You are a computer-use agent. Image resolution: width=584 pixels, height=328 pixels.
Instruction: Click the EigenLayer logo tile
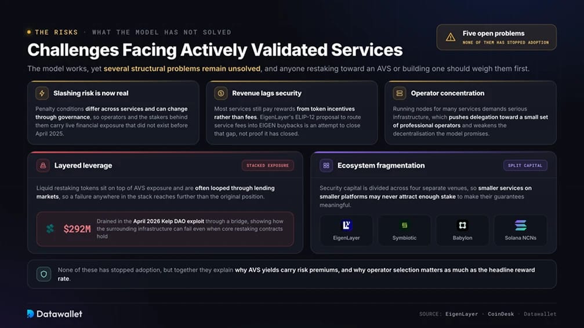click(346, 230)
